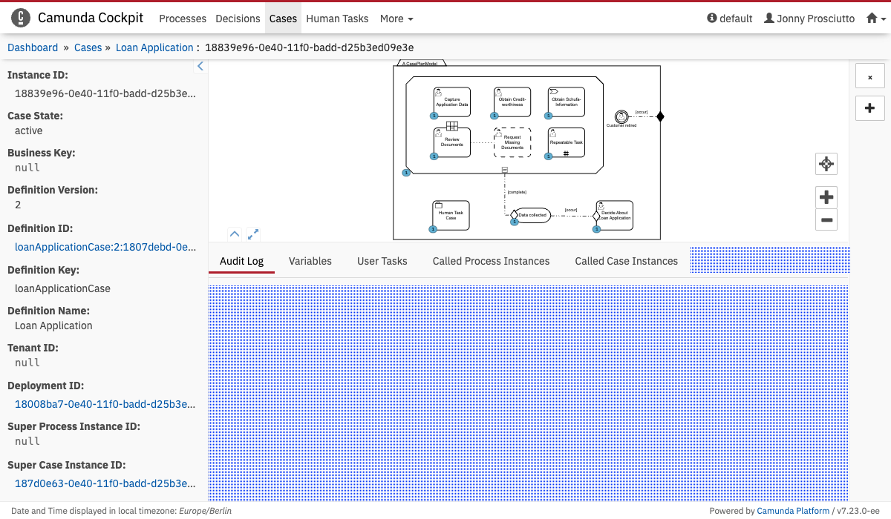Click the Camunda Cockpit logo icon
This screenshot has width=891, height=519.
point(22,18)
